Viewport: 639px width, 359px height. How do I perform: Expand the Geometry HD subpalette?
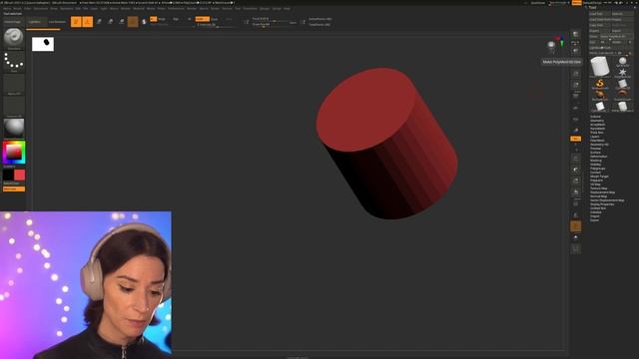(x=599, y=144)
